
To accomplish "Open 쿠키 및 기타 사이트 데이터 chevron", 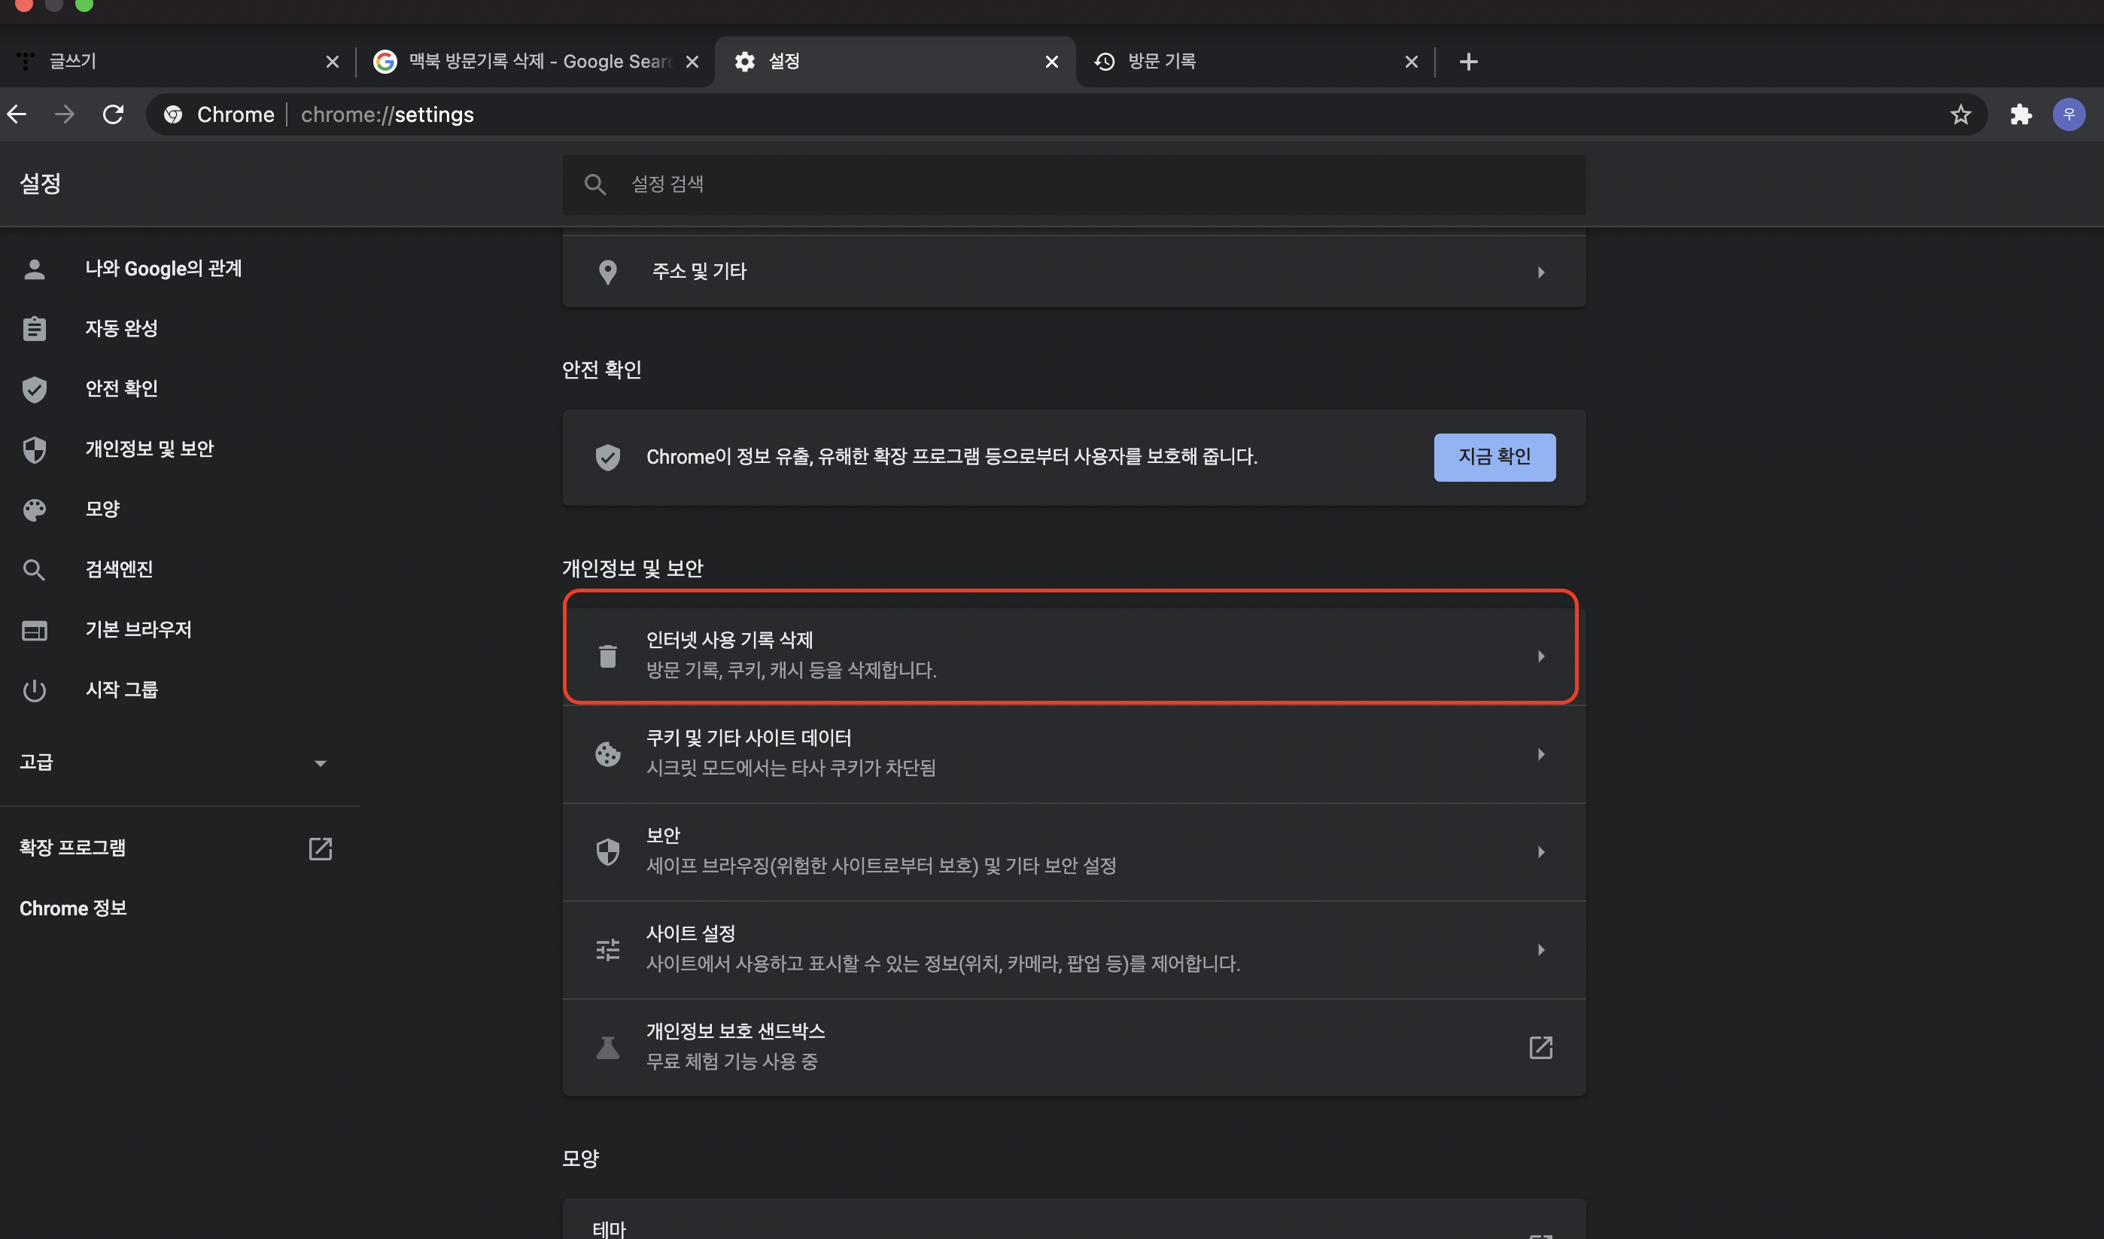I will coord(1540,754).
